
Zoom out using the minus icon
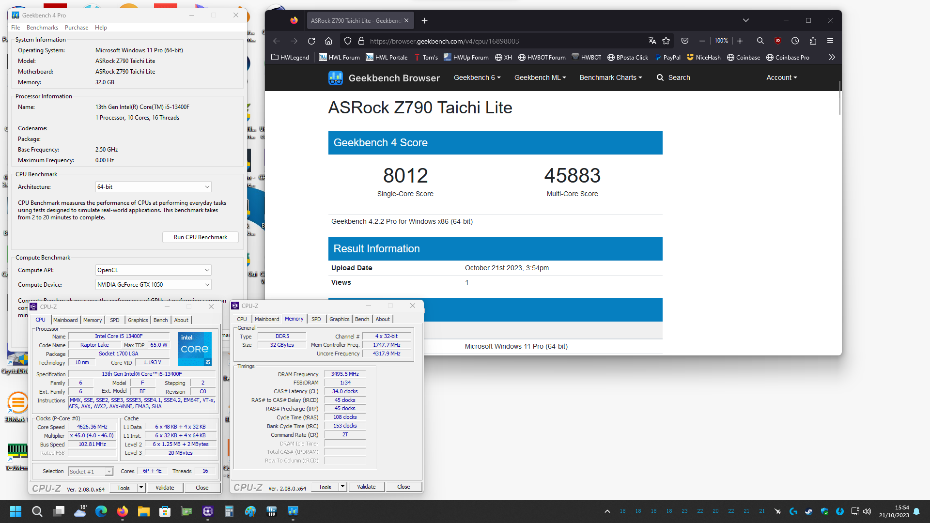(702, 41)
